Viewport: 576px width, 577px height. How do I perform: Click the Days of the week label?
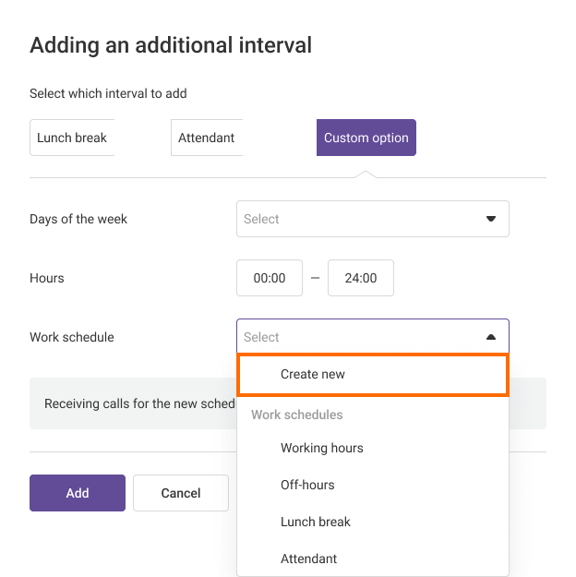click(x=78, y=219)
